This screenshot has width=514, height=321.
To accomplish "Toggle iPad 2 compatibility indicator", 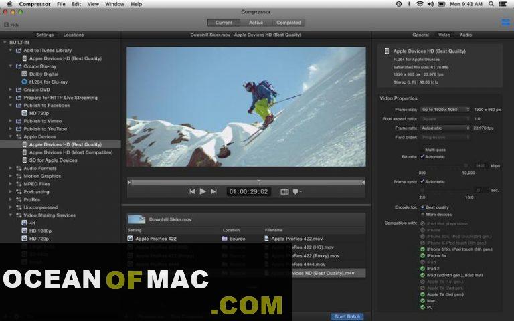I will [x=422, y=269].
